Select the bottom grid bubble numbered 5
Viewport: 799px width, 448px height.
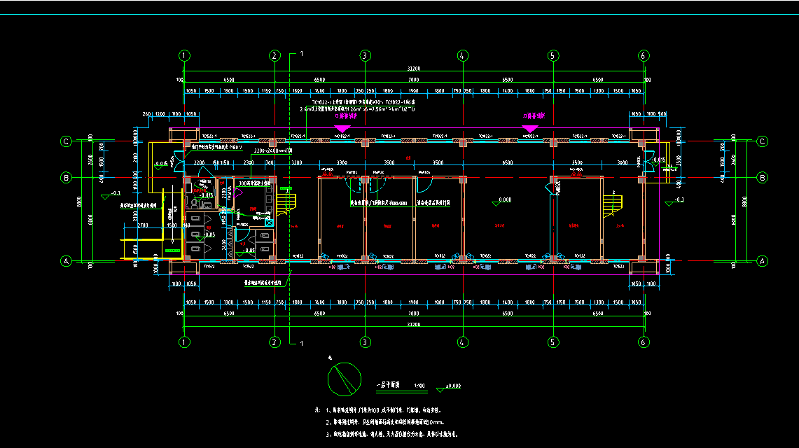553,342
